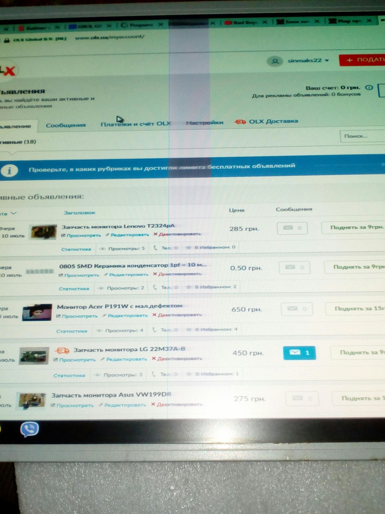Click the red ПОДАТЬ button

point(363,60)
